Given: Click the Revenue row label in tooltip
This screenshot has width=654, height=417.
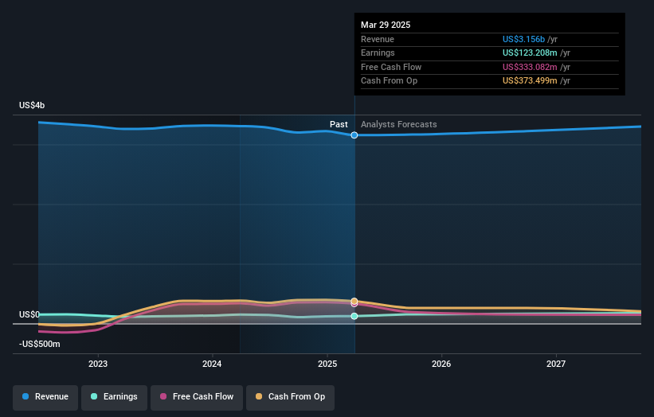Looking at the screenshot, I should pos(378,39).
